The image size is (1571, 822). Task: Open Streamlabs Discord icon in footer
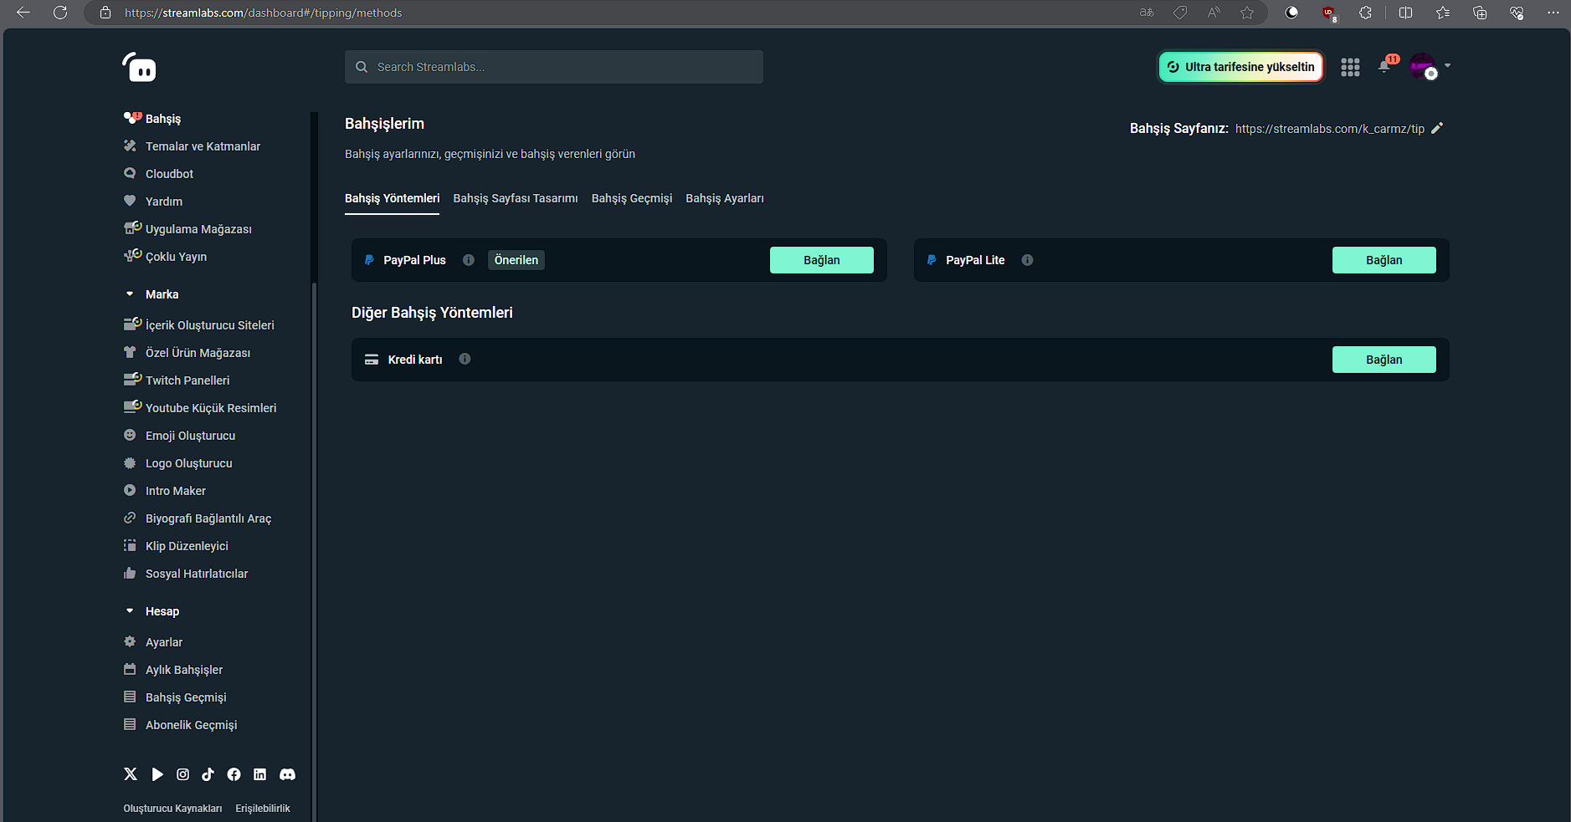[287, 774]
